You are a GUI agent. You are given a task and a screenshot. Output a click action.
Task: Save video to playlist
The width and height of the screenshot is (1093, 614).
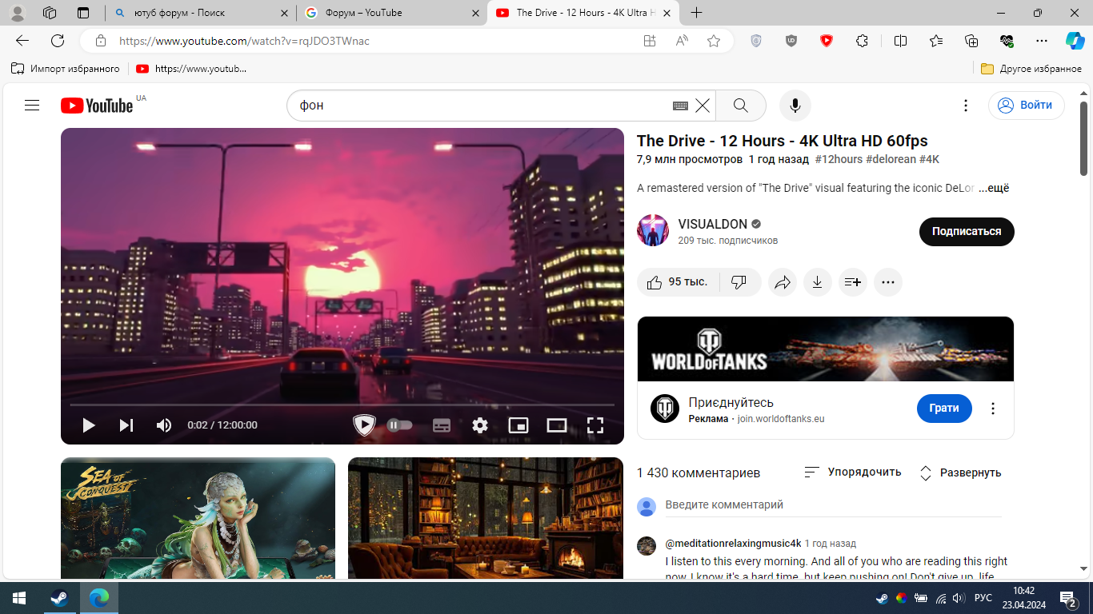853,282
